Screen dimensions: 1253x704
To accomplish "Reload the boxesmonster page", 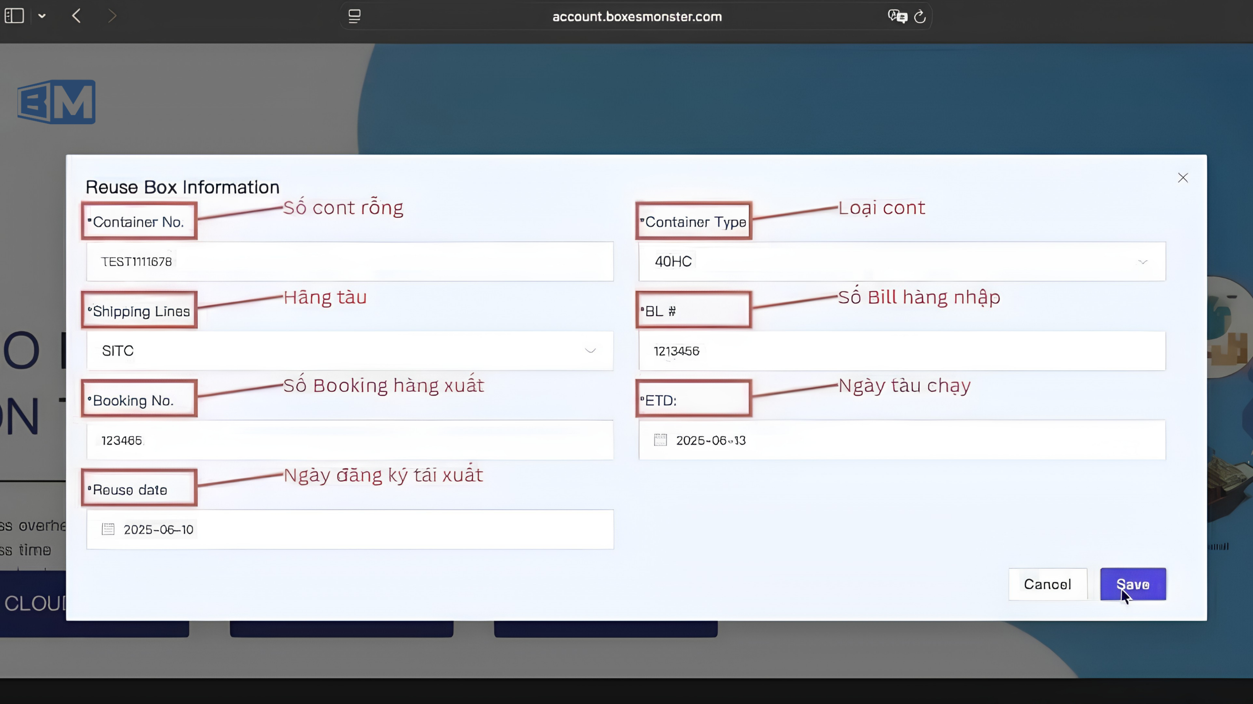I will (920, 16).
